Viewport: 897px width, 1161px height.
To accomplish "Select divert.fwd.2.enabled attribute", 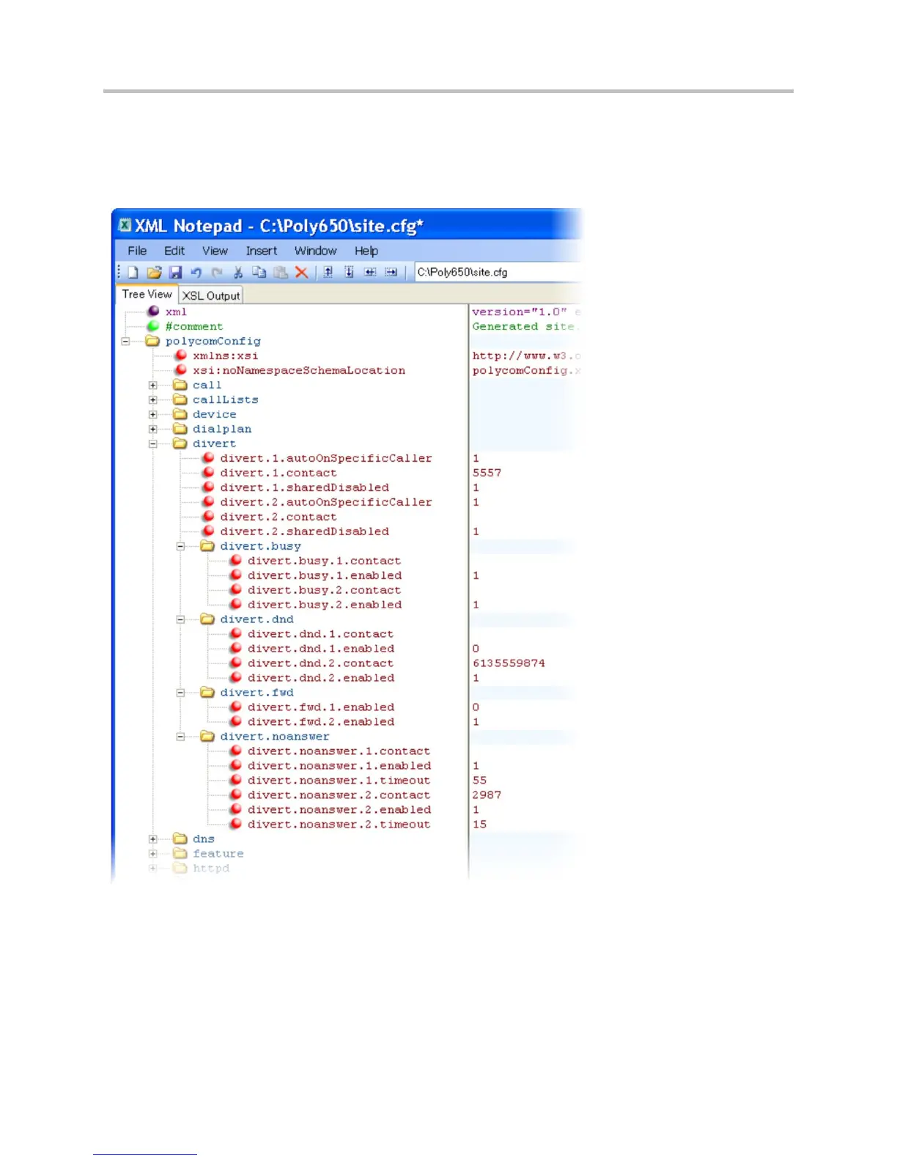I will pos(321,722).
